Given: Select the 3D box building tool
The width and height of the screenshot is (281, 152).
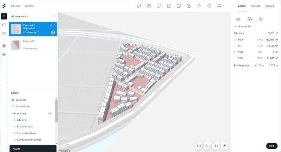Looking at the screenshot, I should click(x=149, y=6).
